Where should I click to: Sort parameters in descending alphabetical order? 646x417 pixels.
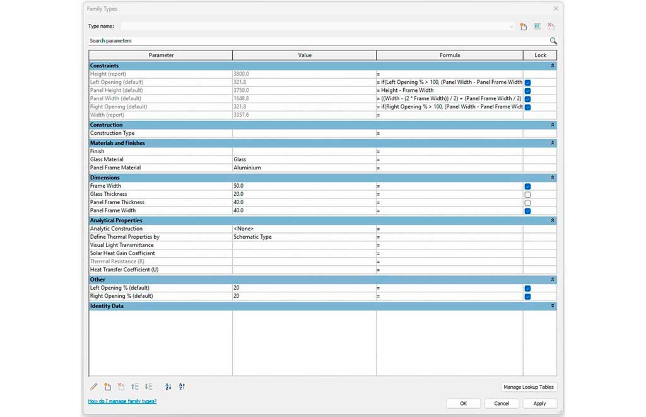182,387
